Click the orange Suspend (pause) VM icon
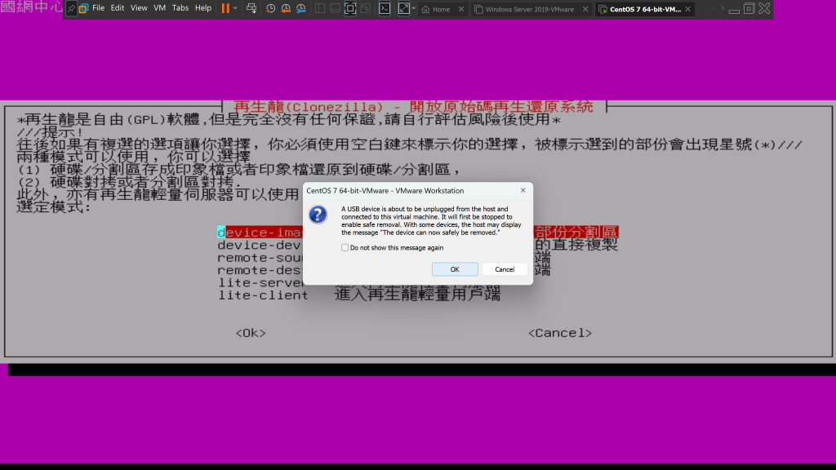The width and height of the screenshot is (836, 470). coord(225,8)
